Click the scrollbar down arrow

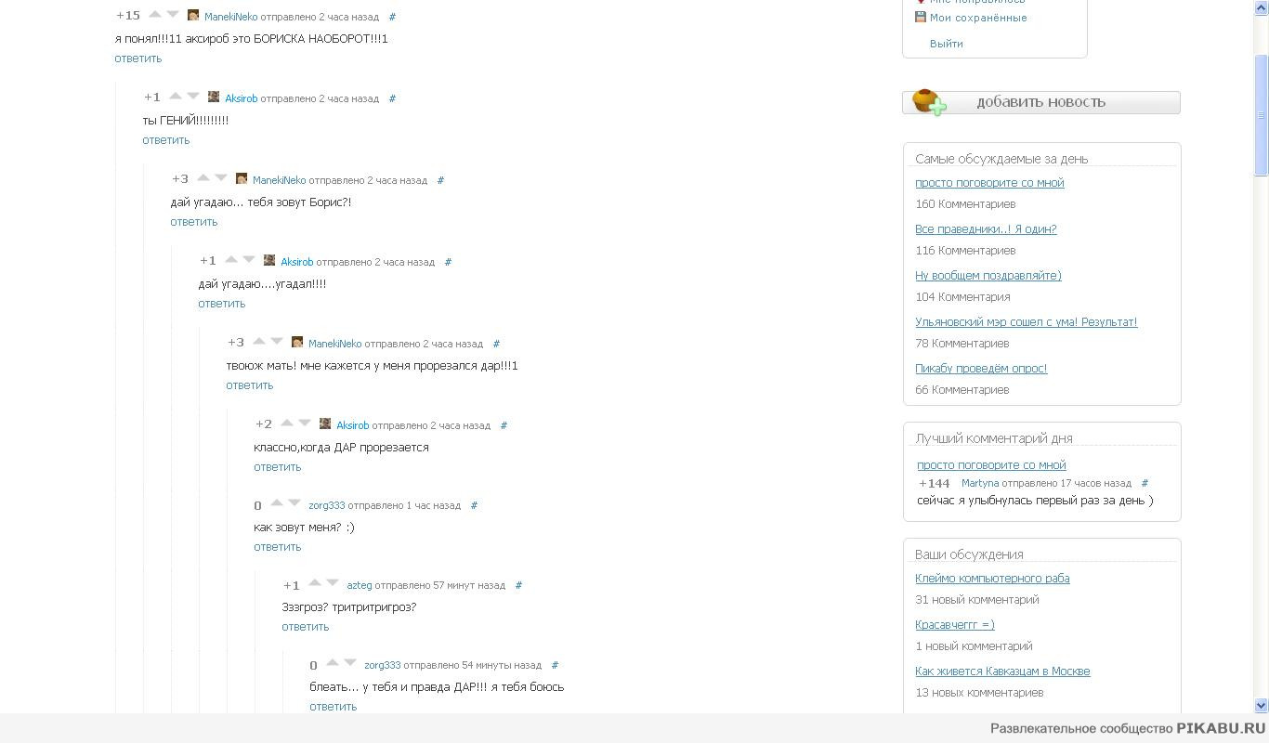pos(1261,706)
